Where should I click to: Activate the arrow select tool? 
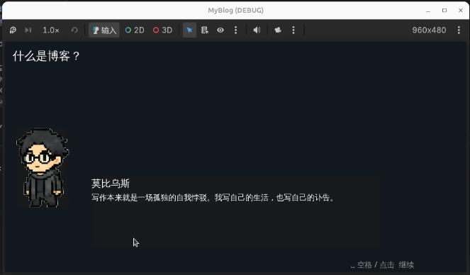click(x=189, y=30)
